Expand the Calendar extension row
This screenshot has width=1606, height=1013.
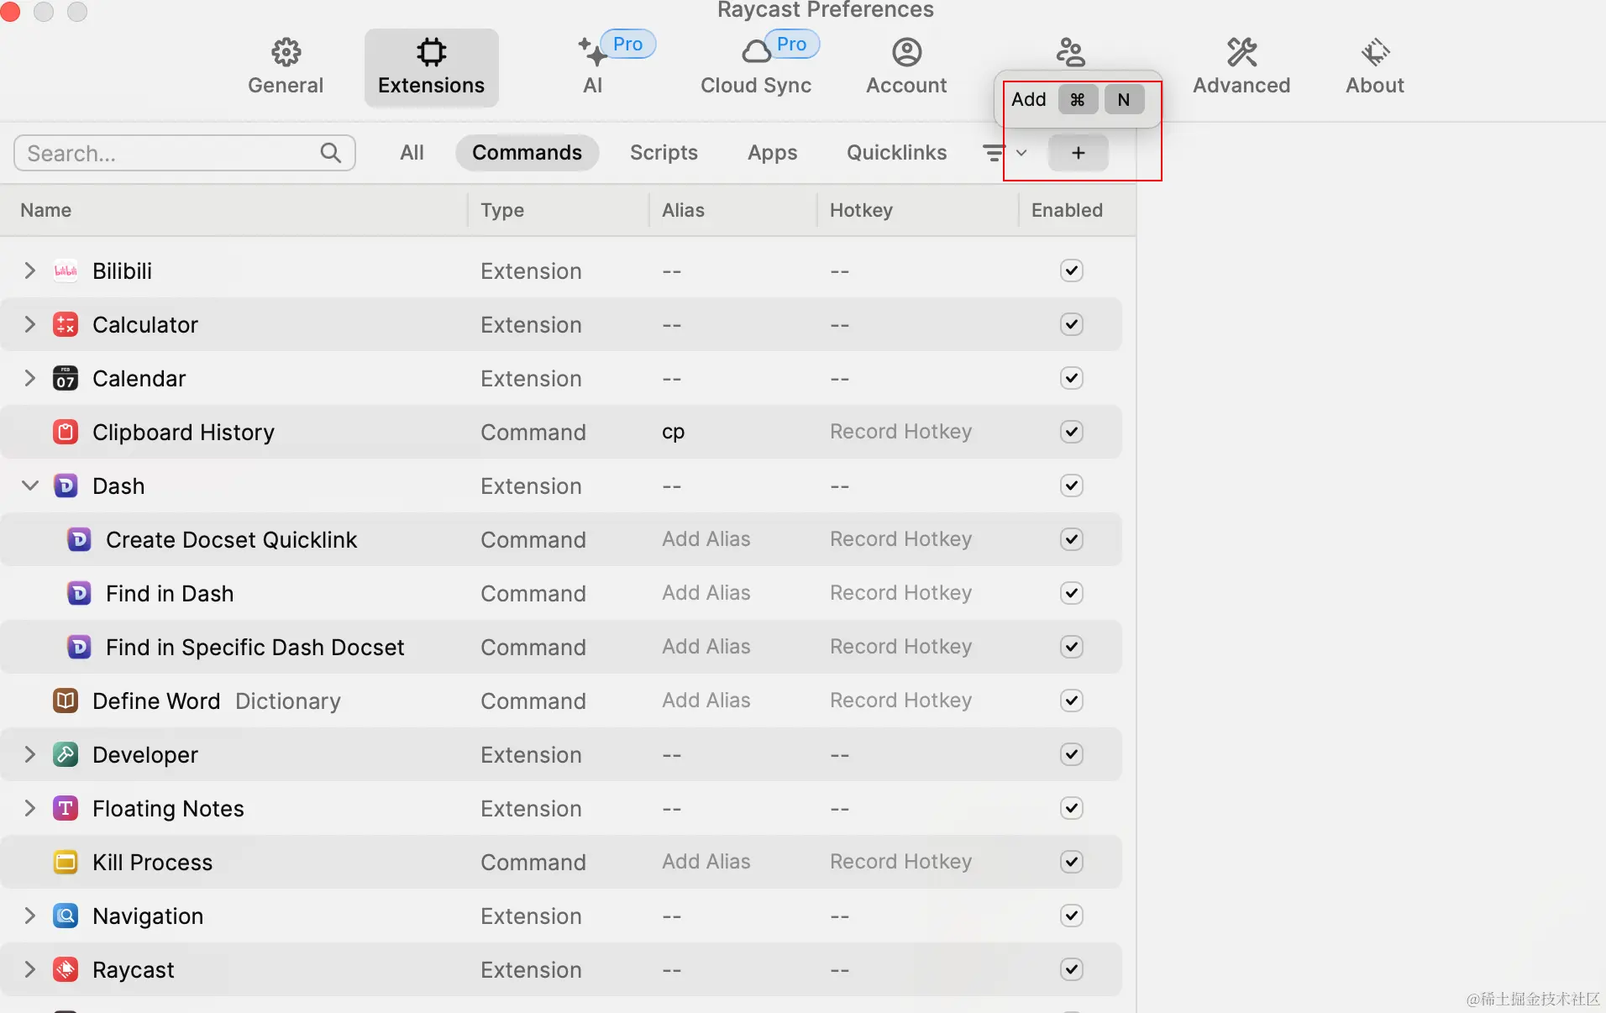[x=30, y=378]
